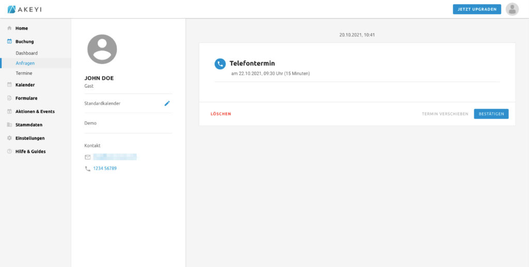This screenshot has width=529, height=267.
Task: Click the blue phone icon beside Telefontermin
Action: tap(220, 64)
